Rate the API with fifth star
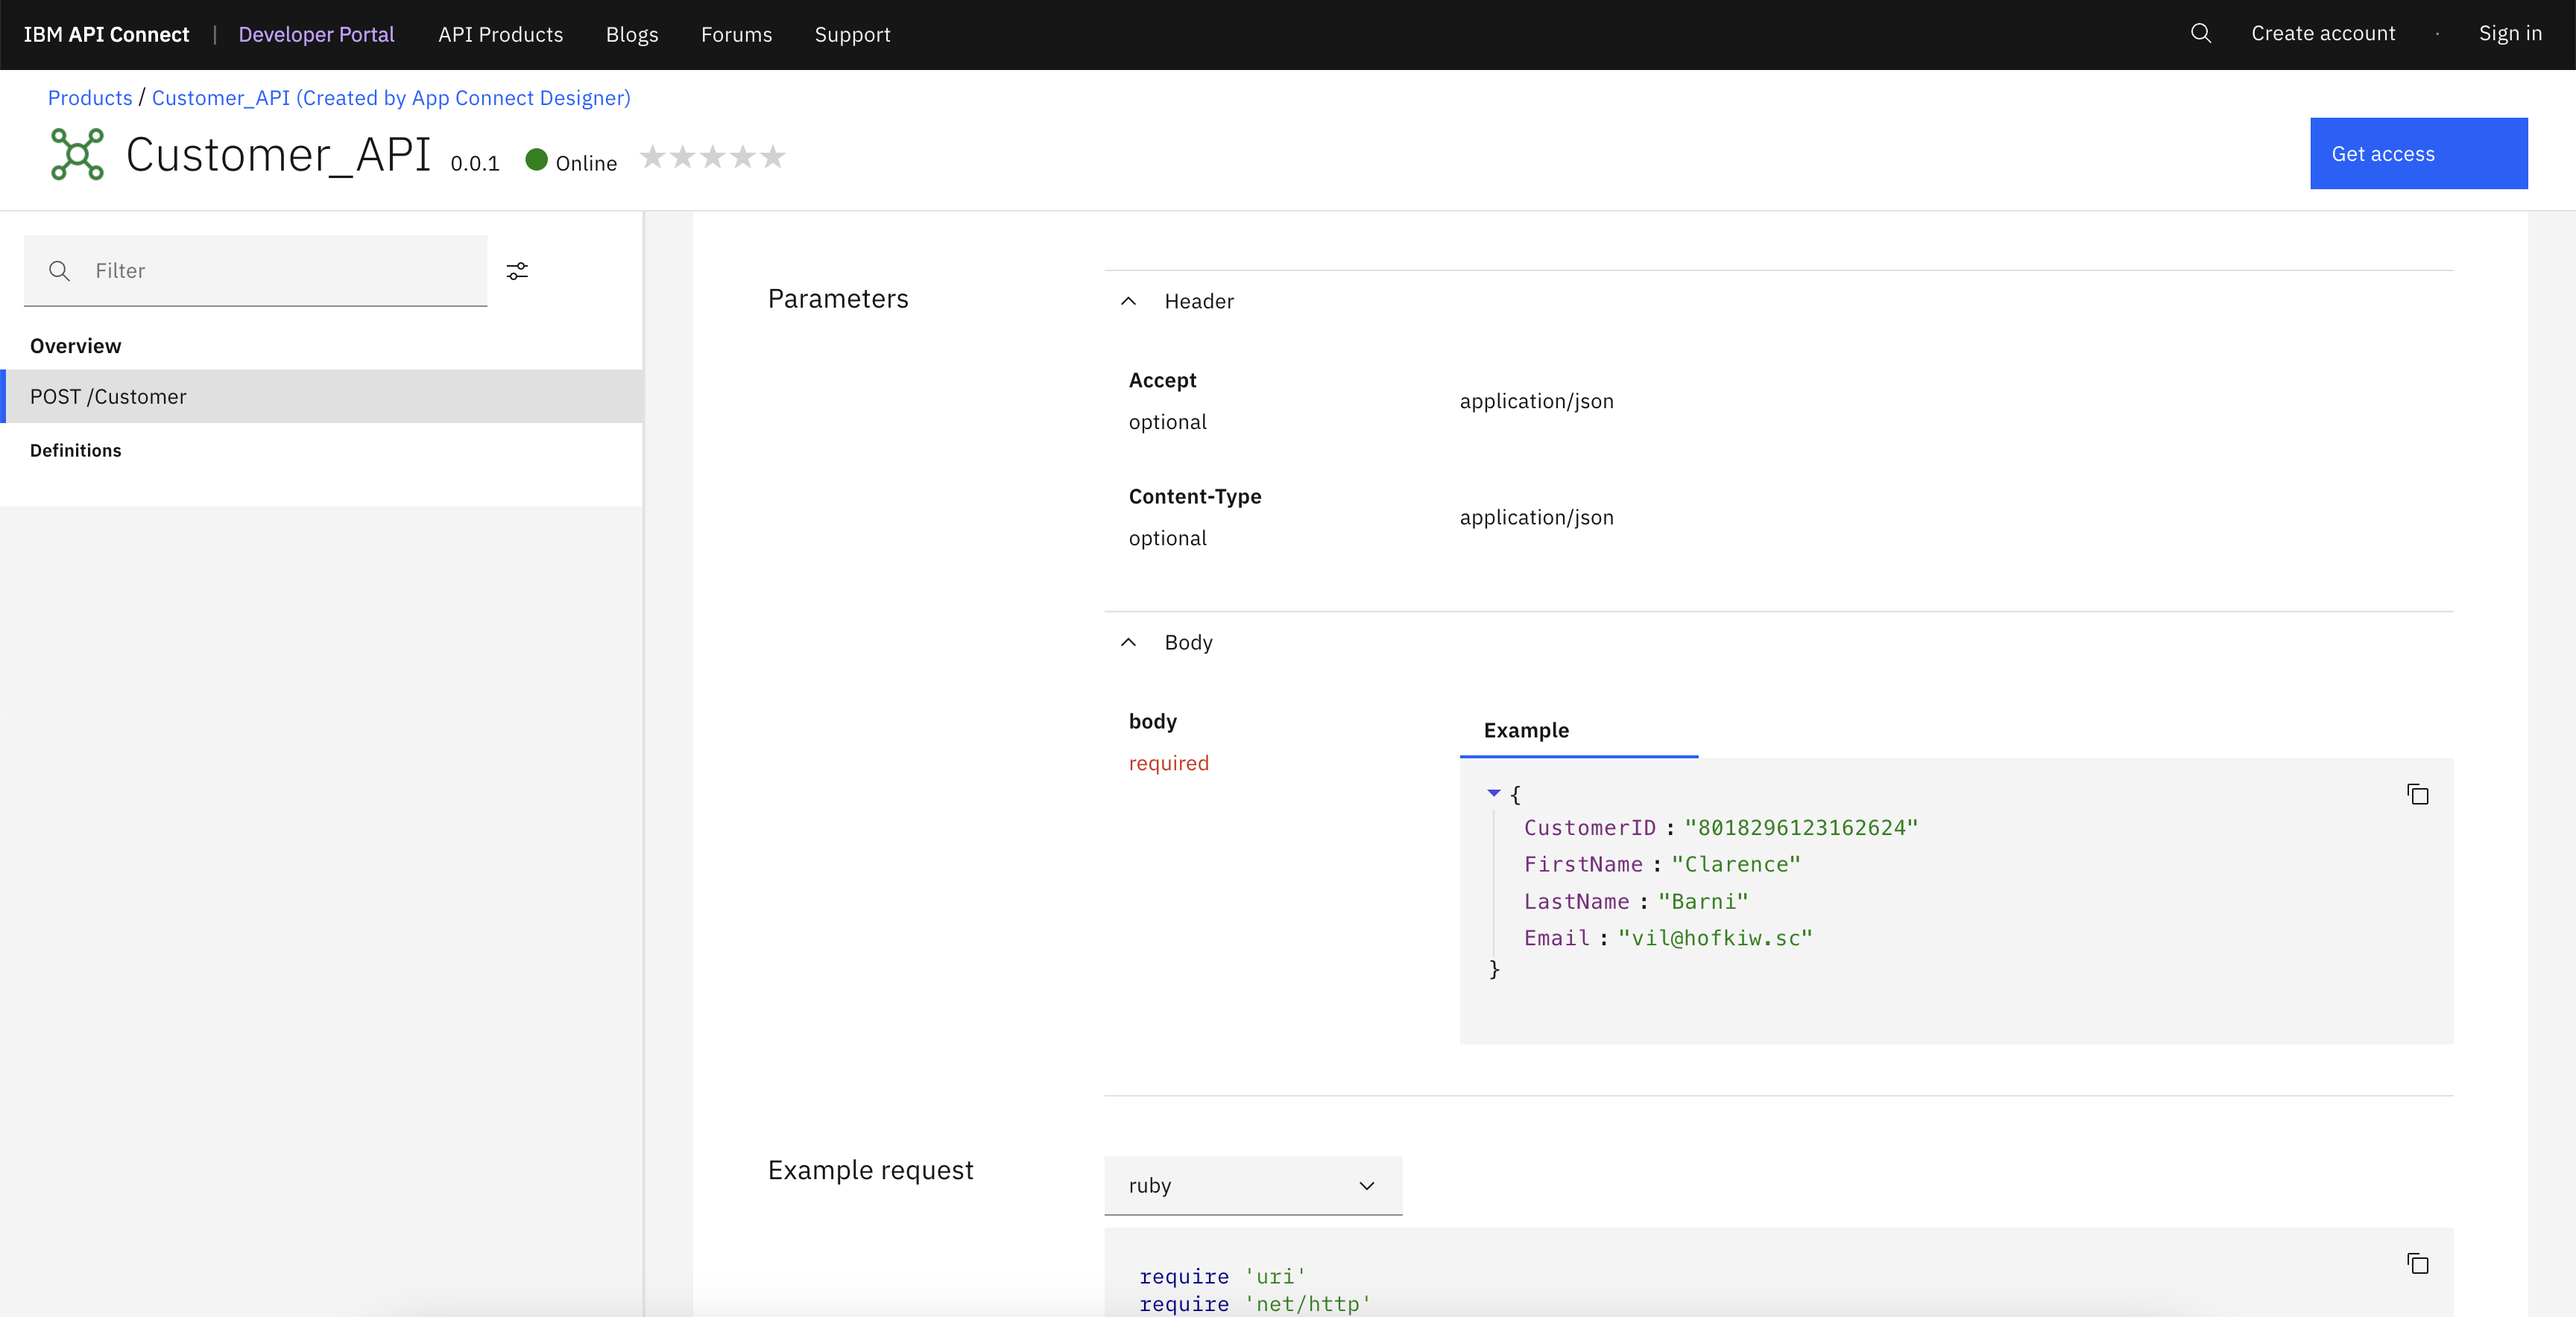 click(x=773, y=157)
